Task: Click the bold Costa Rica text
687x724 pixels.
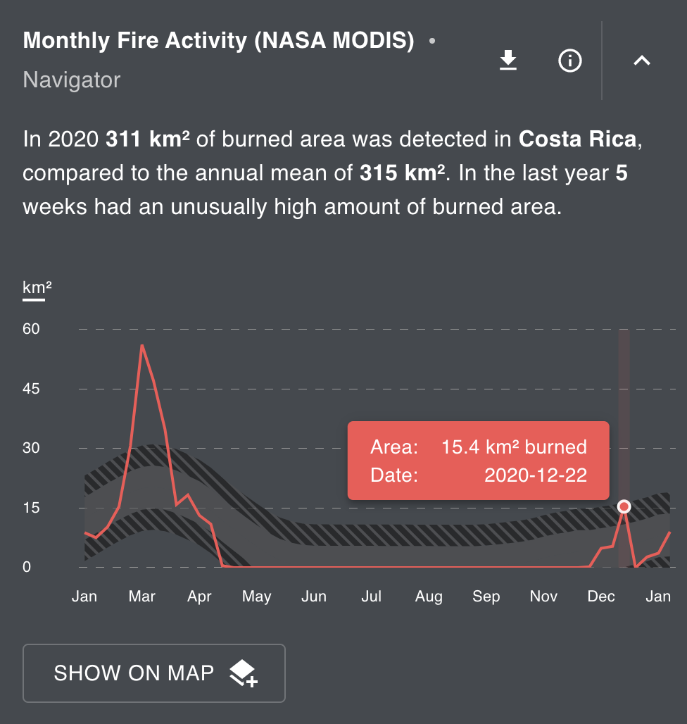Action: click(x=578, y=139)
